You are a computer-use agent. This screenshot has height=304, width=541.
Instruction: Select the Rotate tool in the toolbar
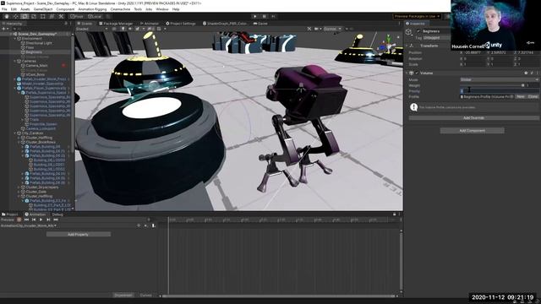[25, 16]
